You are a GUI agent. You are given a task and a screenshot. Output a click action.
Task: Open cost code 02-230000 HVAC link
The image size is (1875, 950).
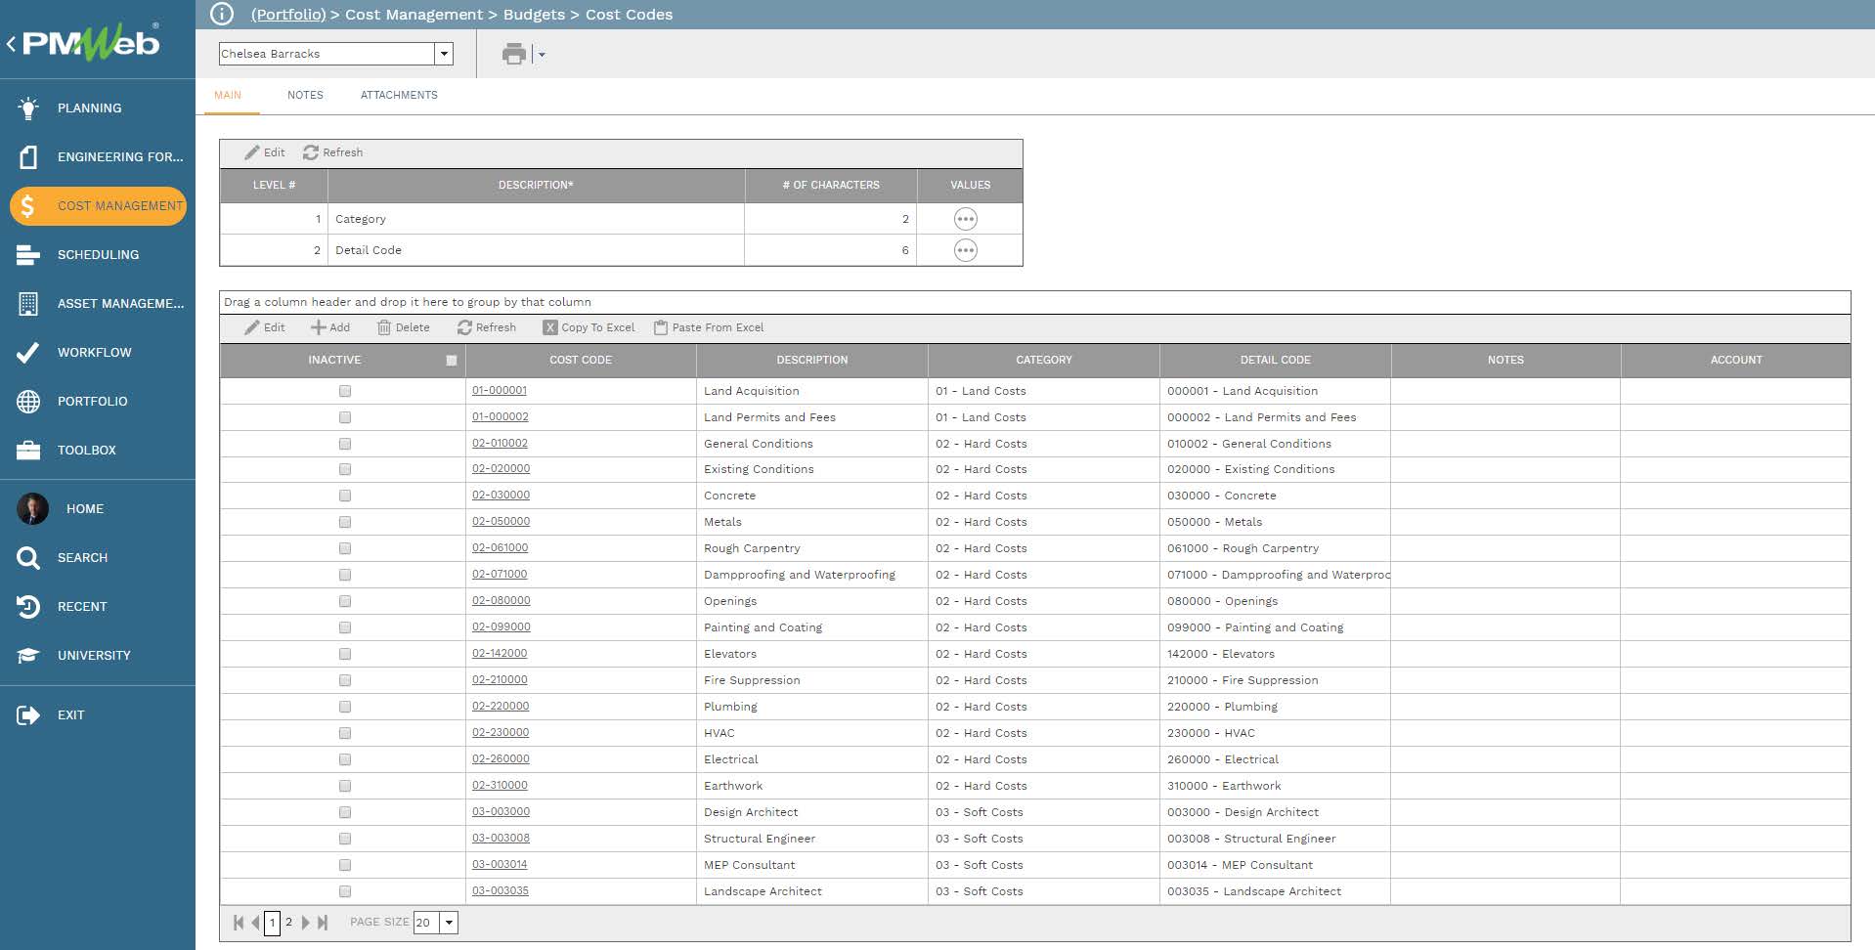(x=501, y=732)
